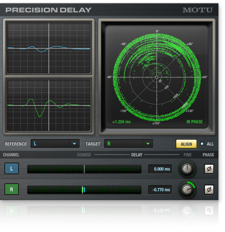Toggle the ALL checkbox next to Align

202,144
